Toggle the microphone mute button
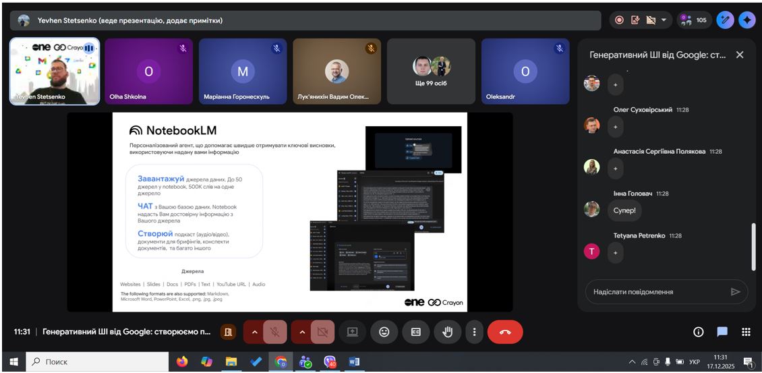This screenshot has height=373, width=762. (x=275, y=332)
